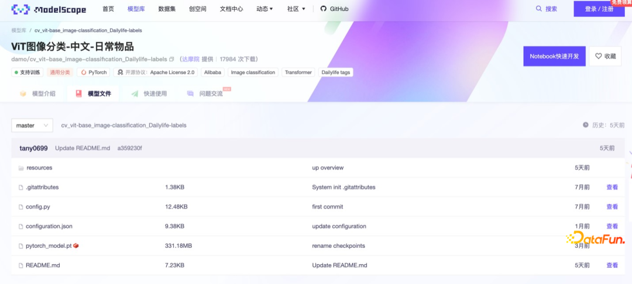Click the license badge icon before 开源协议
Image resolution: width=632 pixels, height=284 pixels.
coord(120,72)
